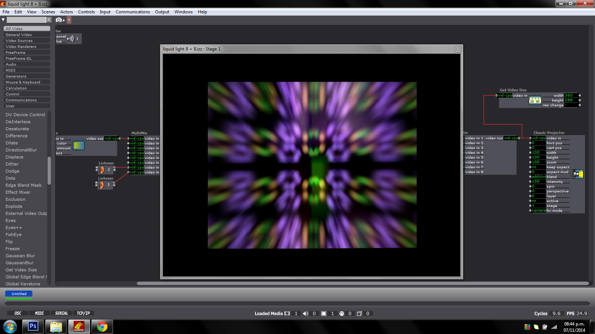Toggle Classic Projector keep aspect value
The width and height of the screenshot is (595, 334).
click(x=538, y=167)
